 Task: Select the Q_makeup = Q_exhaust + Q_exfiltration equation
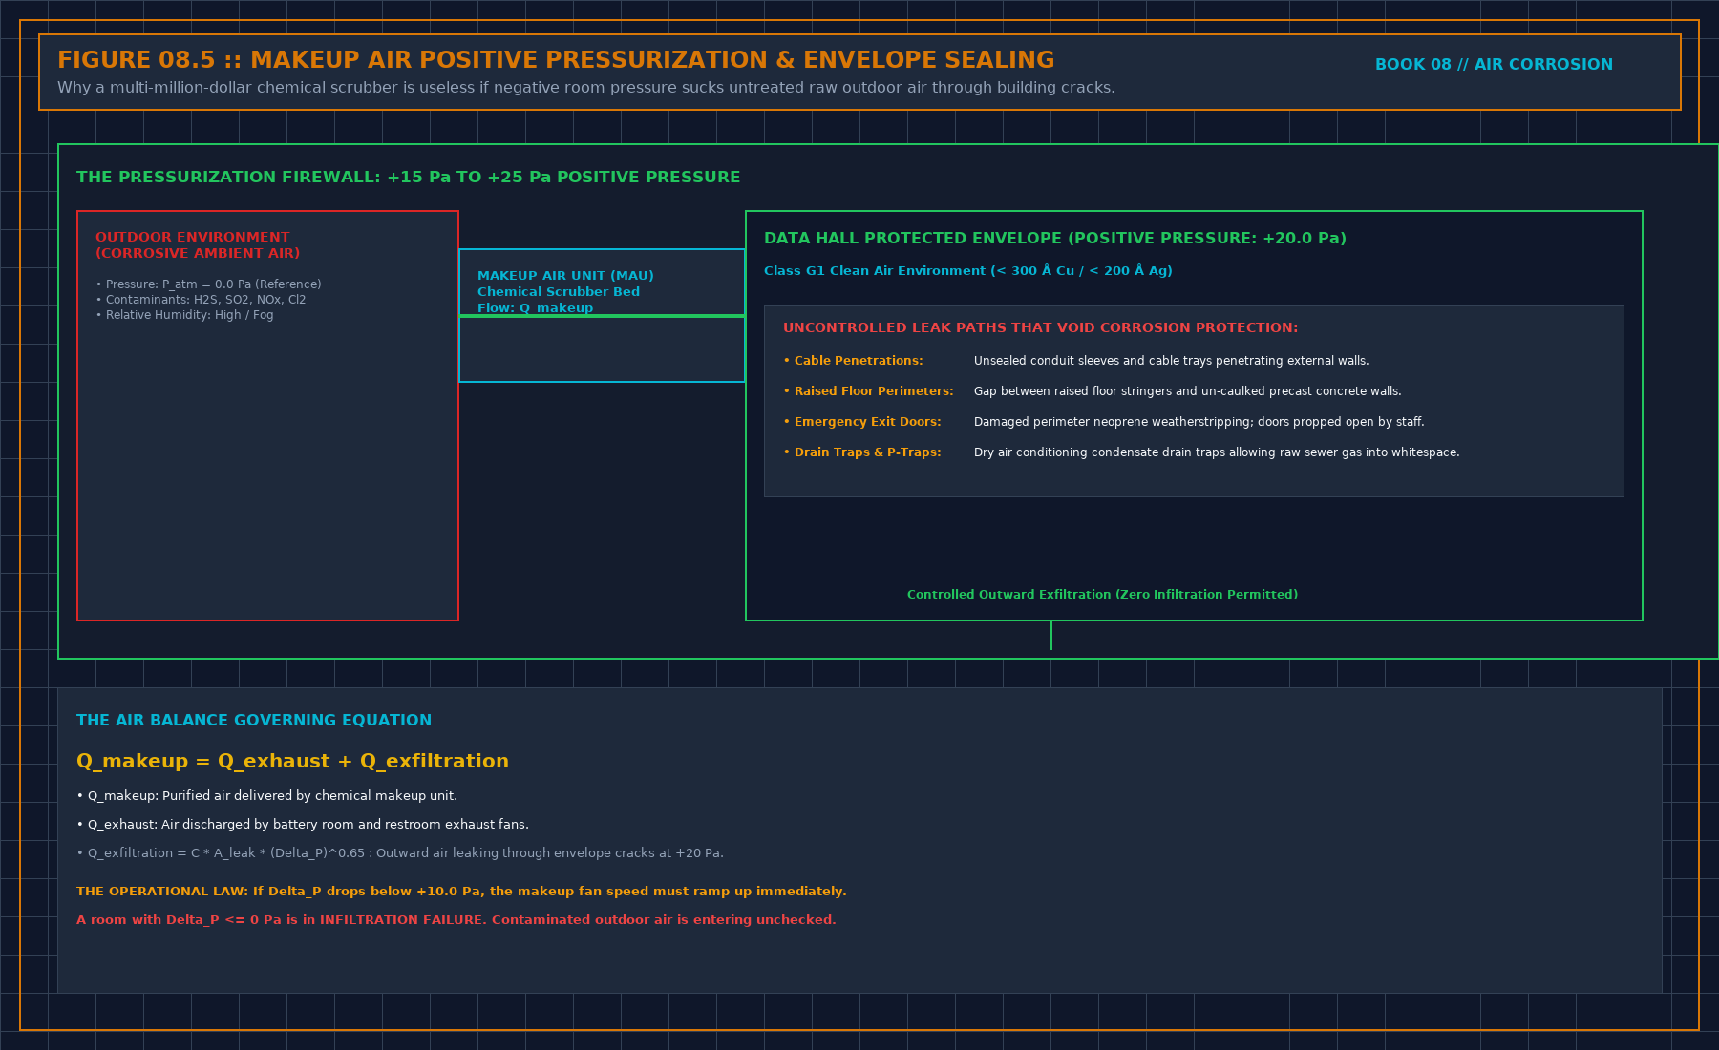pyautogui.click(x=292, y=761)
